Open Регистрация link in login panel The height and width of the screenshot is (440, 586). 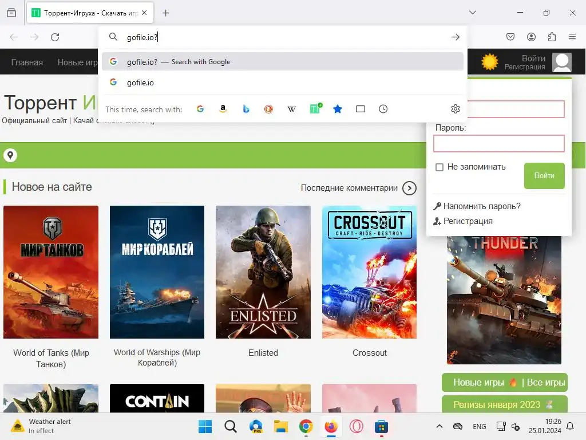[x=468, y=221]
